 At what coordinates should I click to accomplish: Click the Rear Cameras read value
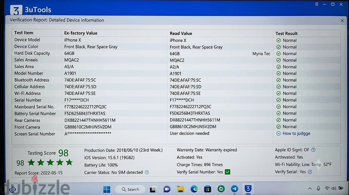(195, 120)
